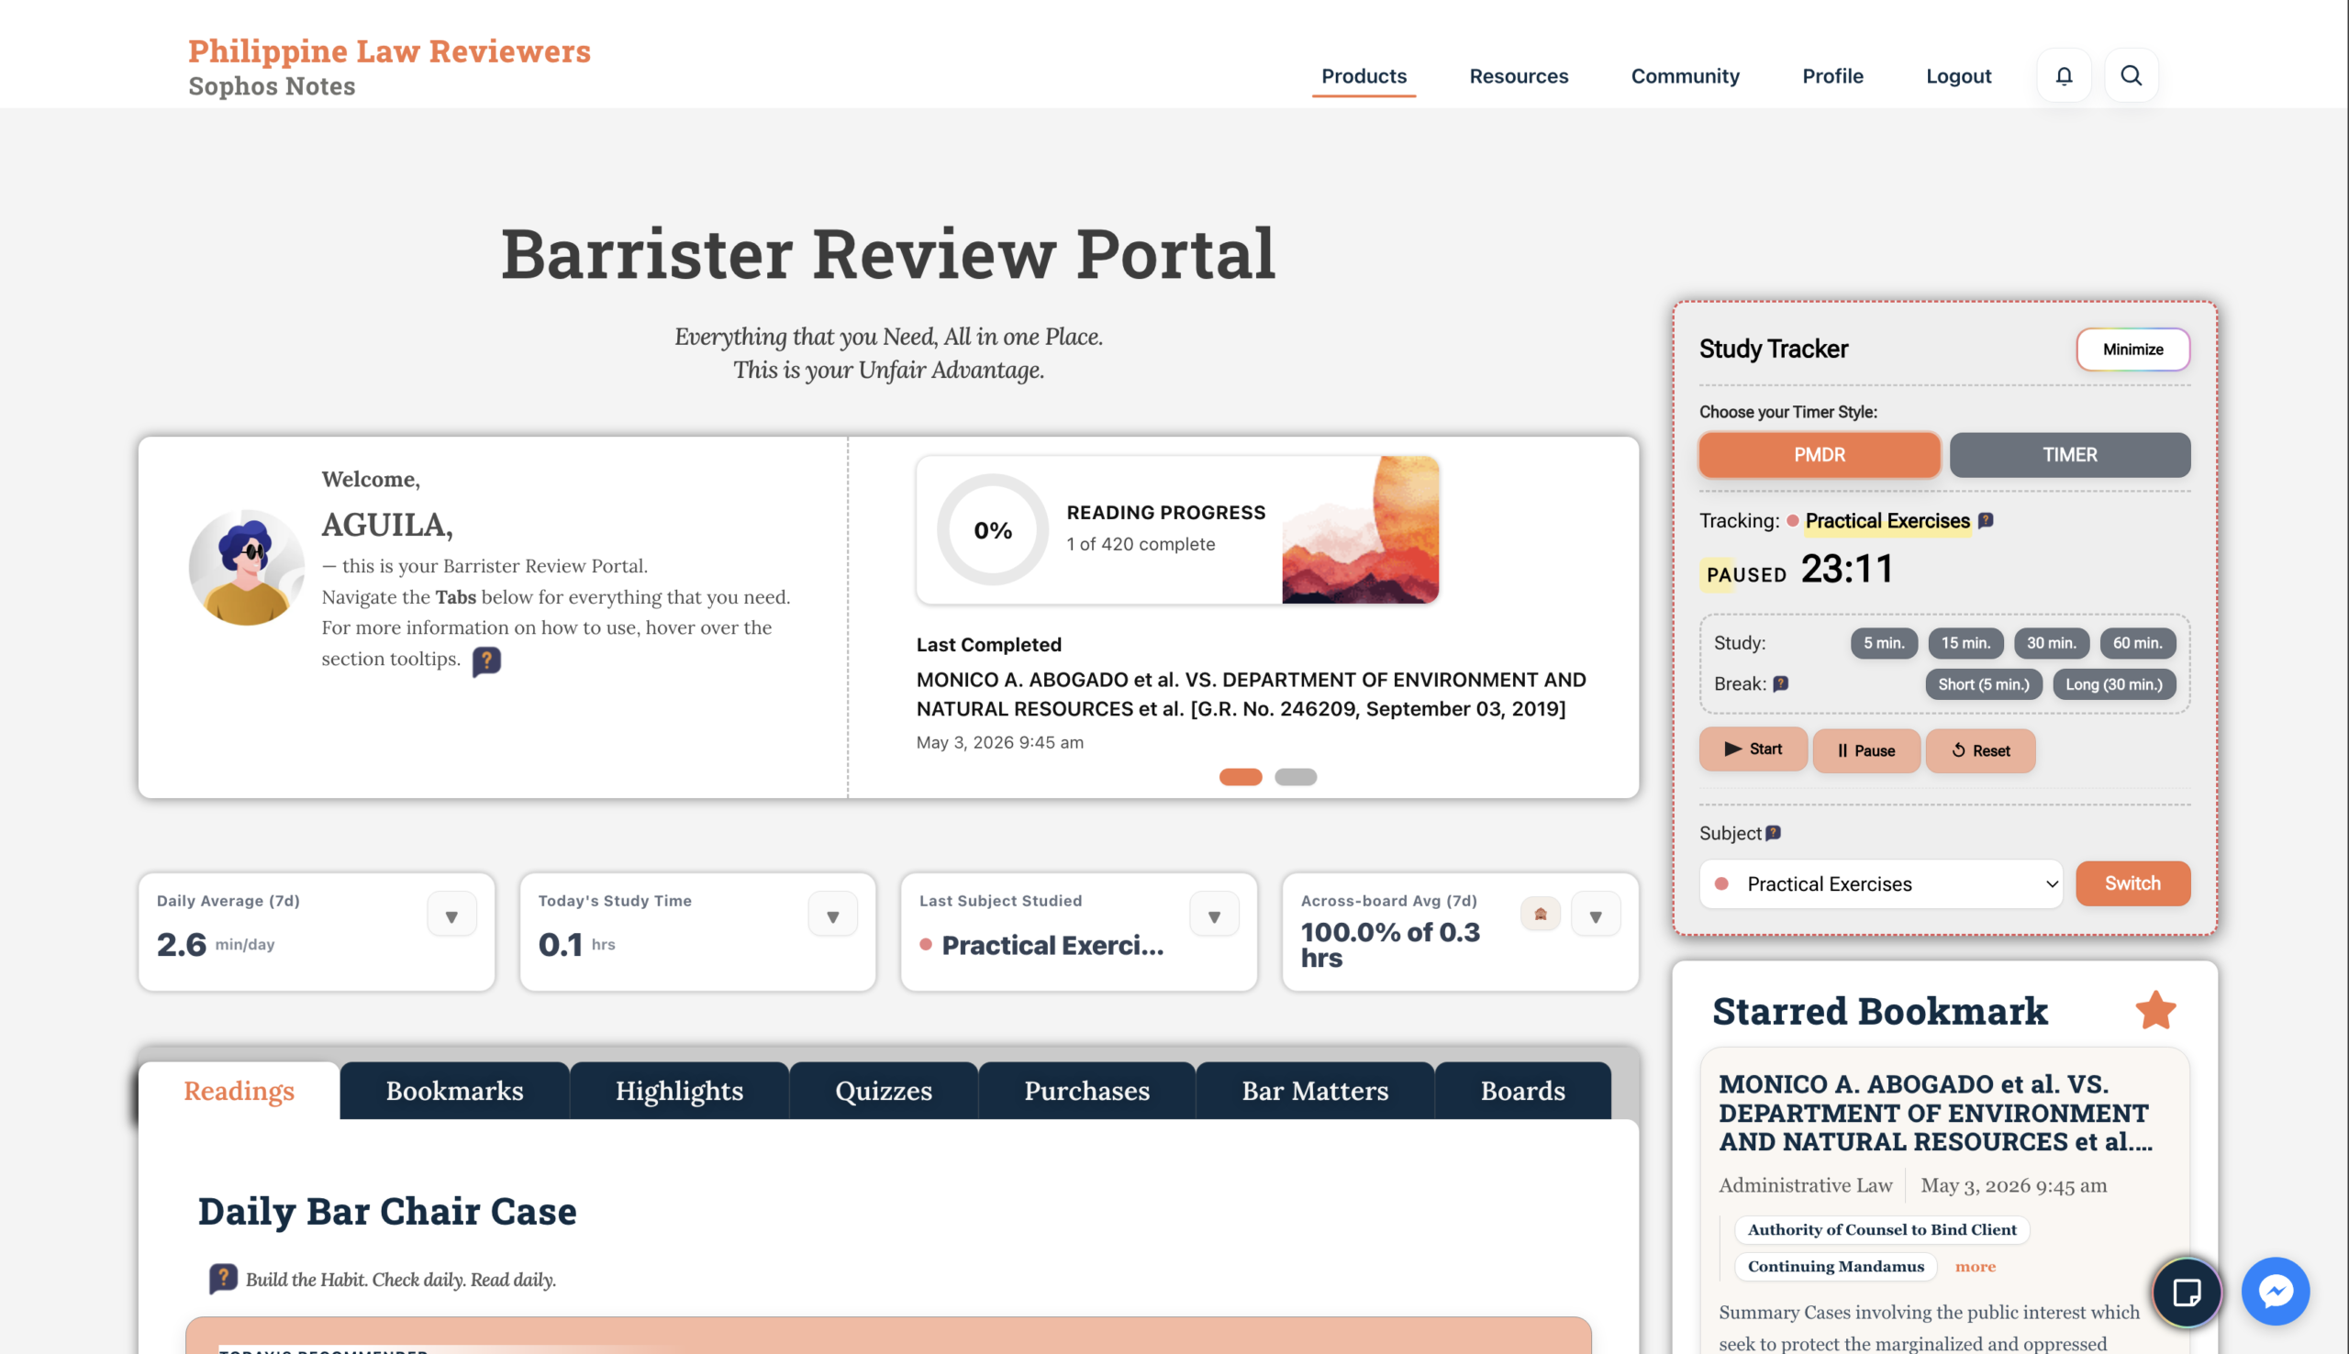2349x1354 pixels.
Task: Click the tooltip icon beside Practical Exercises tracking
Action: click(1986, 521)
